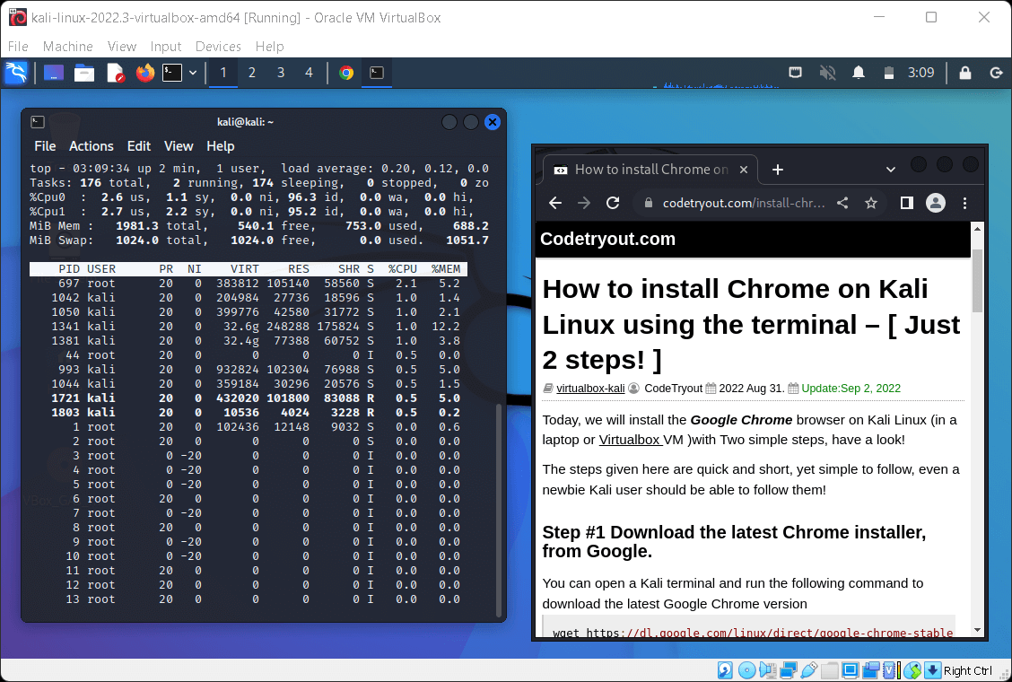The image size is (1012, 682).
Task: Open the file manager from the panel
Action: (84, 73)
